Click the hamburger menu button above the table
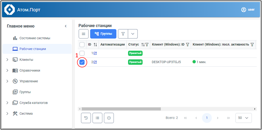The image size is (262, 130). tap(83, 34)
